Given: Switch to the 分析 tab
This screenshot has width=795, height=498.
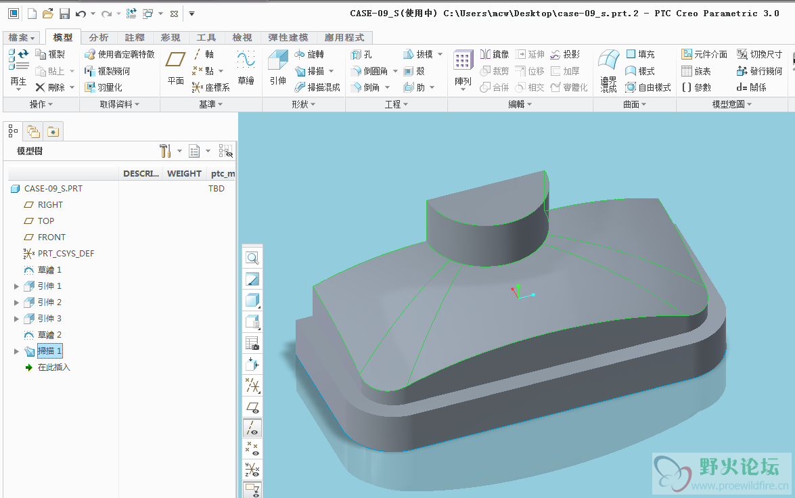Looking at the screenshot, I should (99, 37).
